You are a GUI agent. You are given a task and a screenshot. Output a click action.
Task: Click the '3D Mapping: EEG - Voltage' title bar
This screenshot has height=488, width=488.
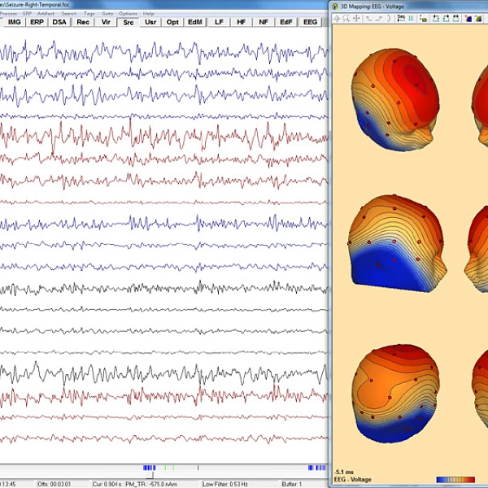tap(373, 7)
